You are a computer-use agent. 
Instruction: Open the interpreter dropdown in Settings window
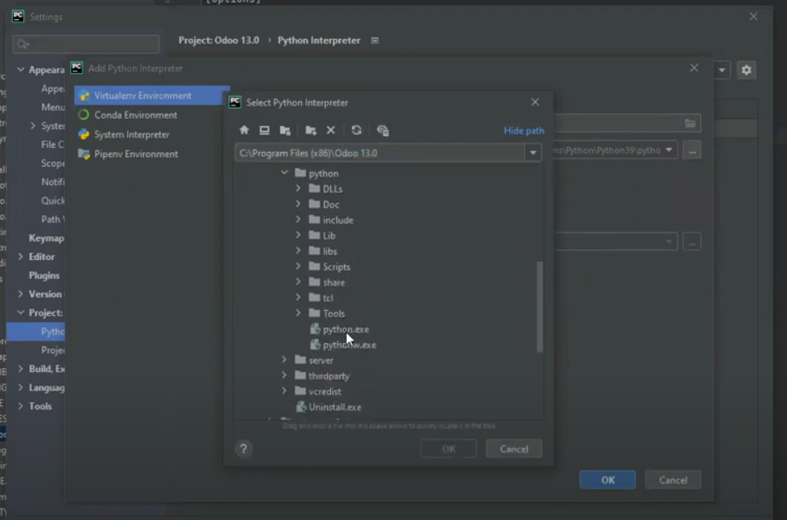coord(722,70)
